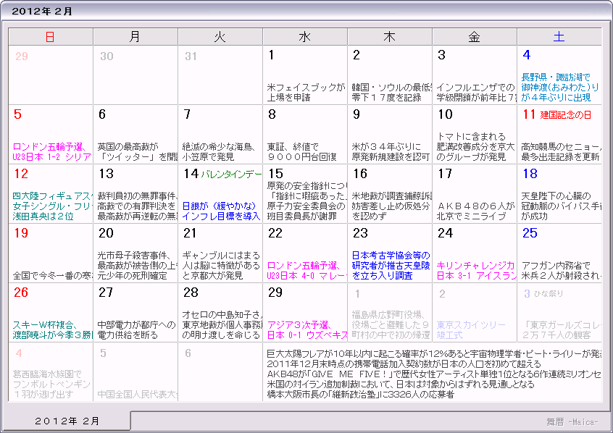613x433 pixels.
Task: Select February 8 with 東証、終値で entry
Action: point(305,135)
